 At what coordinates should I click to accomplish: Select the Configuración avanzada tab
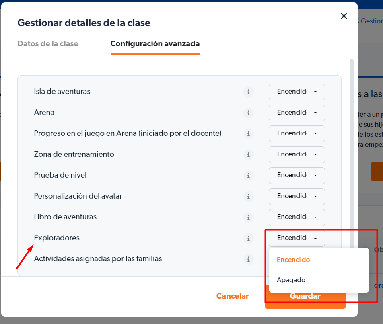(x=155, y=44)
